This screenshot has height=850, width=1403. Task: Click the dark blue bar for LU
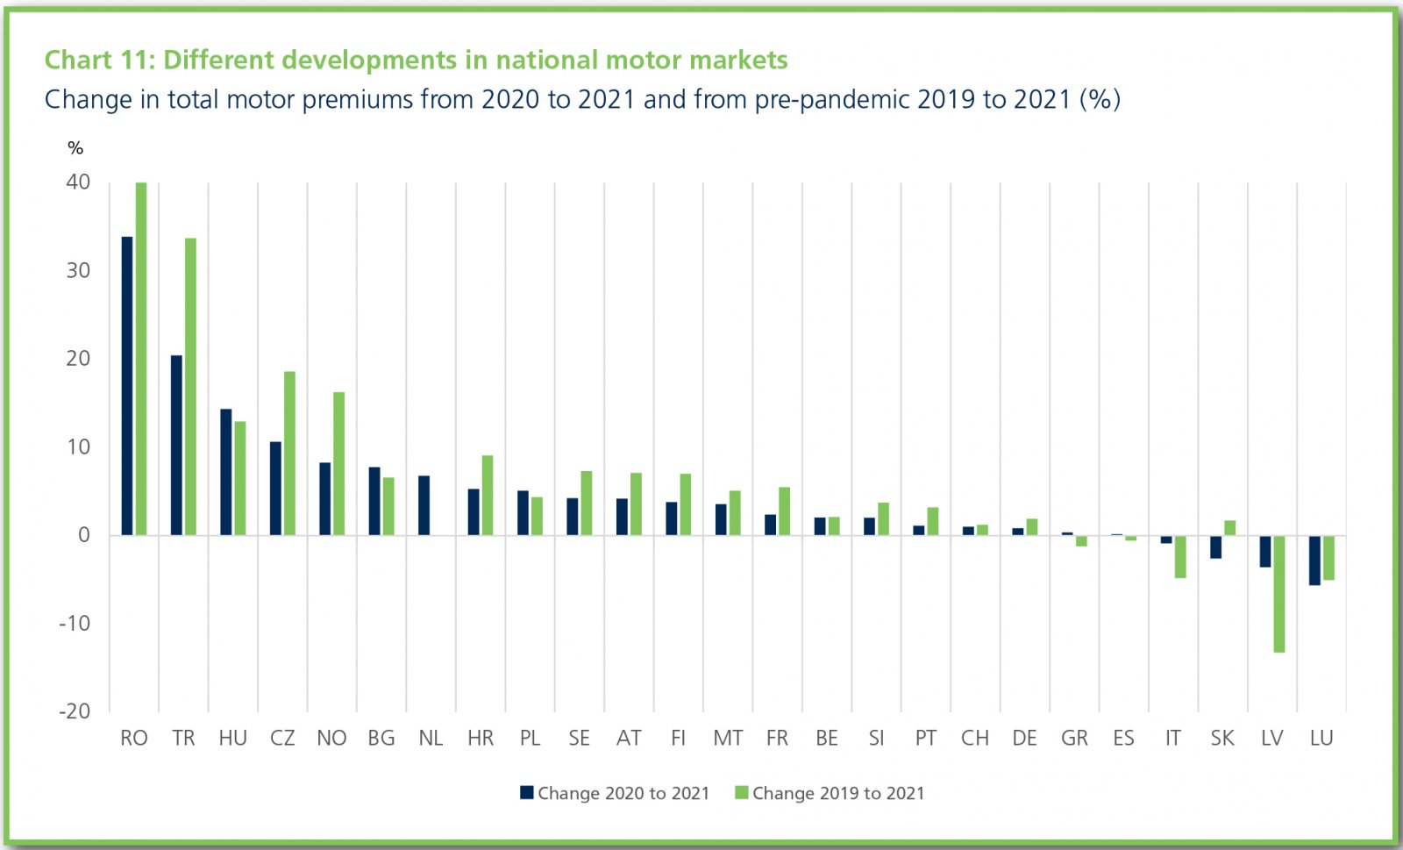[1314, 560]
